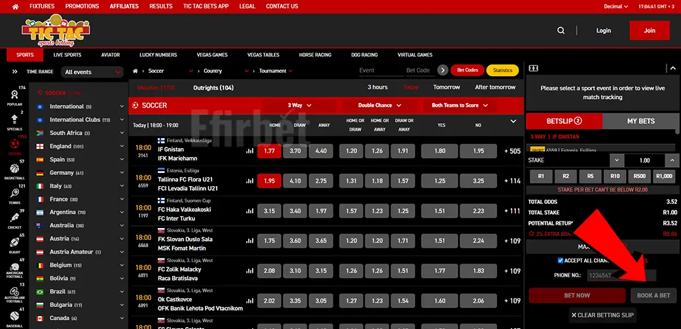
Task: Select Both Teams to Score Yes 1.80
Action: pyautogui.click(x=439, y=151)
